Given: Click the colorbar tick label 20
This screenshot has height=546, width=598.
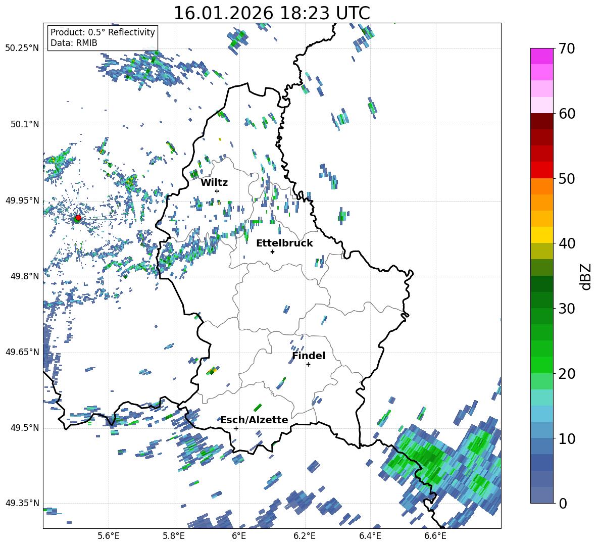Looking at the screenshot, I should point(567,374).
